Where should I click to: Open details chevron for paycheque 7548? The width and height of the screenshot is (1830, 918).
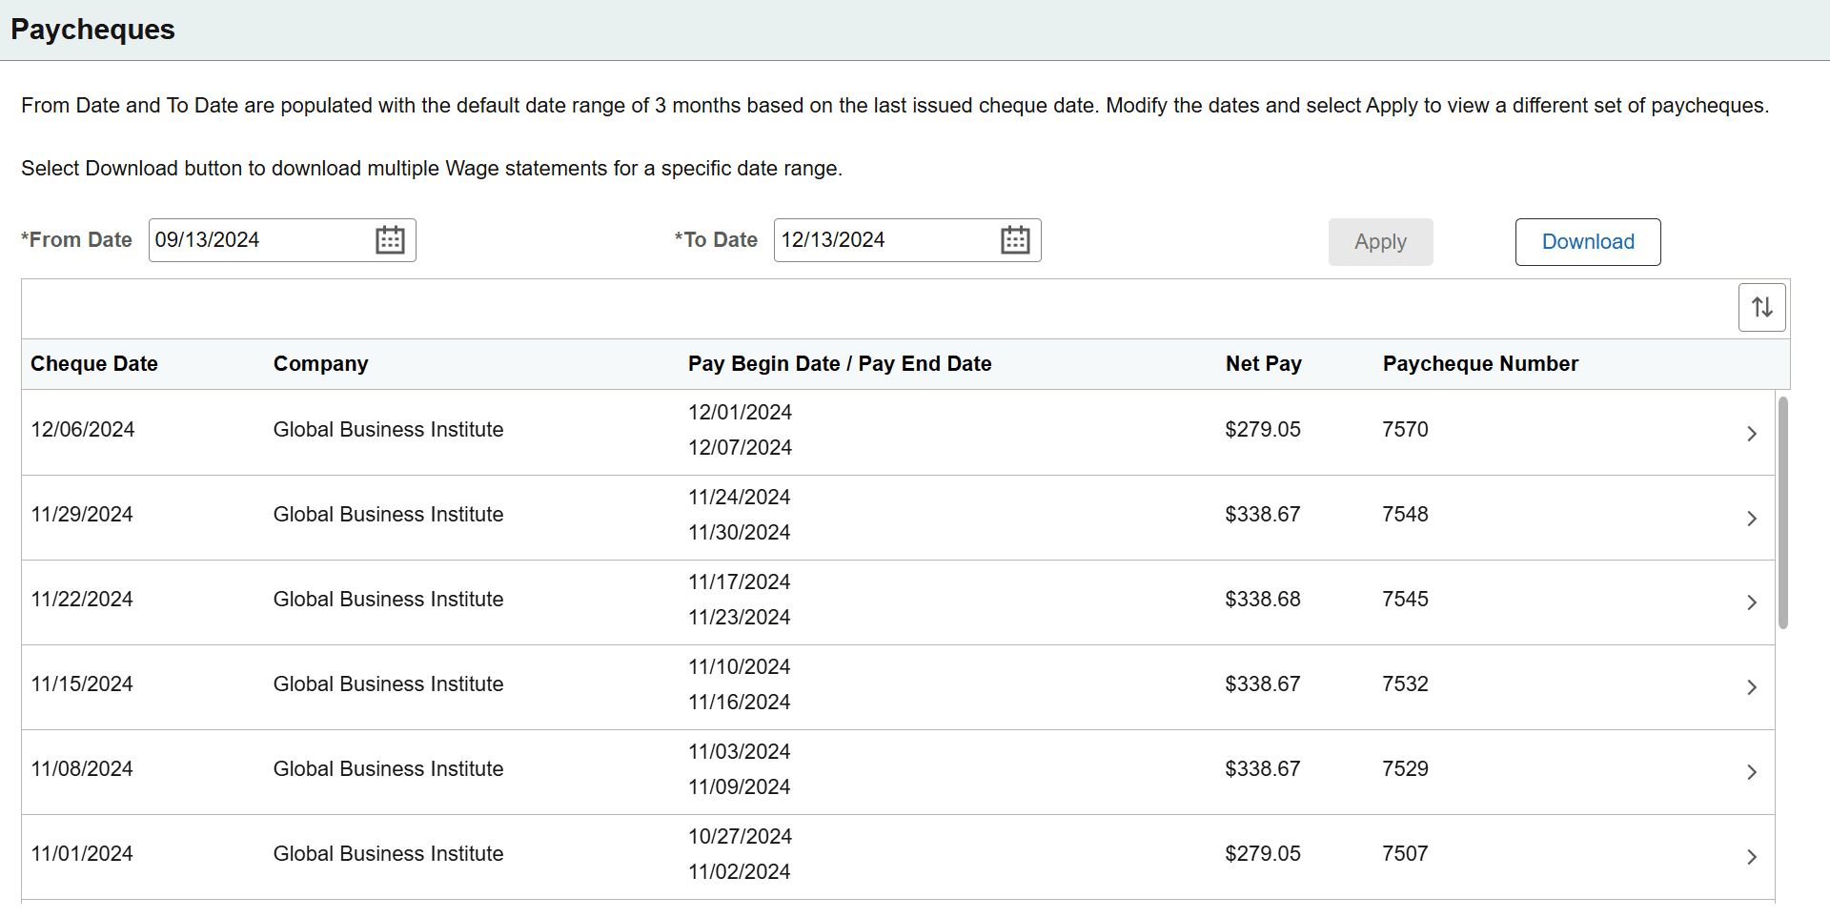(1752, 519)
